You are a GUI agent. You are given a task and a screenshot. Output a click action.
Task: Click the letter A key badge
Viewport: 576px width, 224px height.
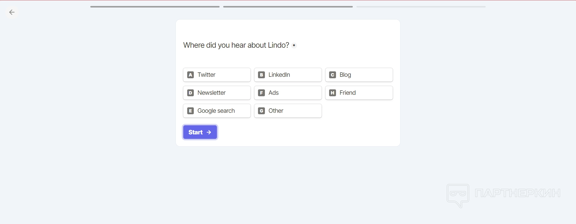[x=190, y=75]
